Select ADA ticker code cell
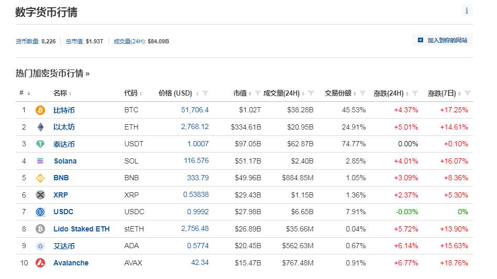The image size is (497, 279). point(131,246)
